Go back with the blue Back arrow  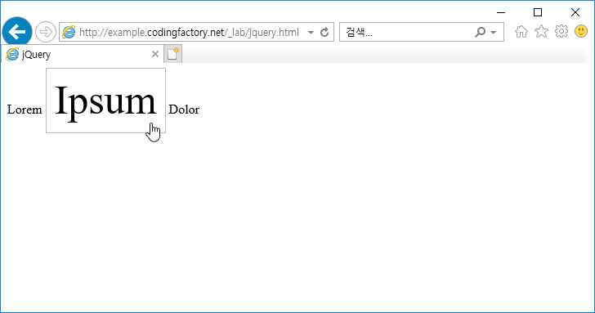click(x=17, y=32)
